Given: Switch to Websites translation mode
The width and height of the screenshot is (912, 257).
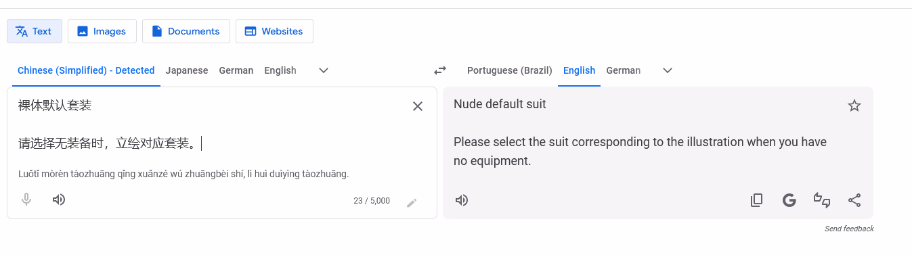Looking at the screenshot, I should [274, 31].
